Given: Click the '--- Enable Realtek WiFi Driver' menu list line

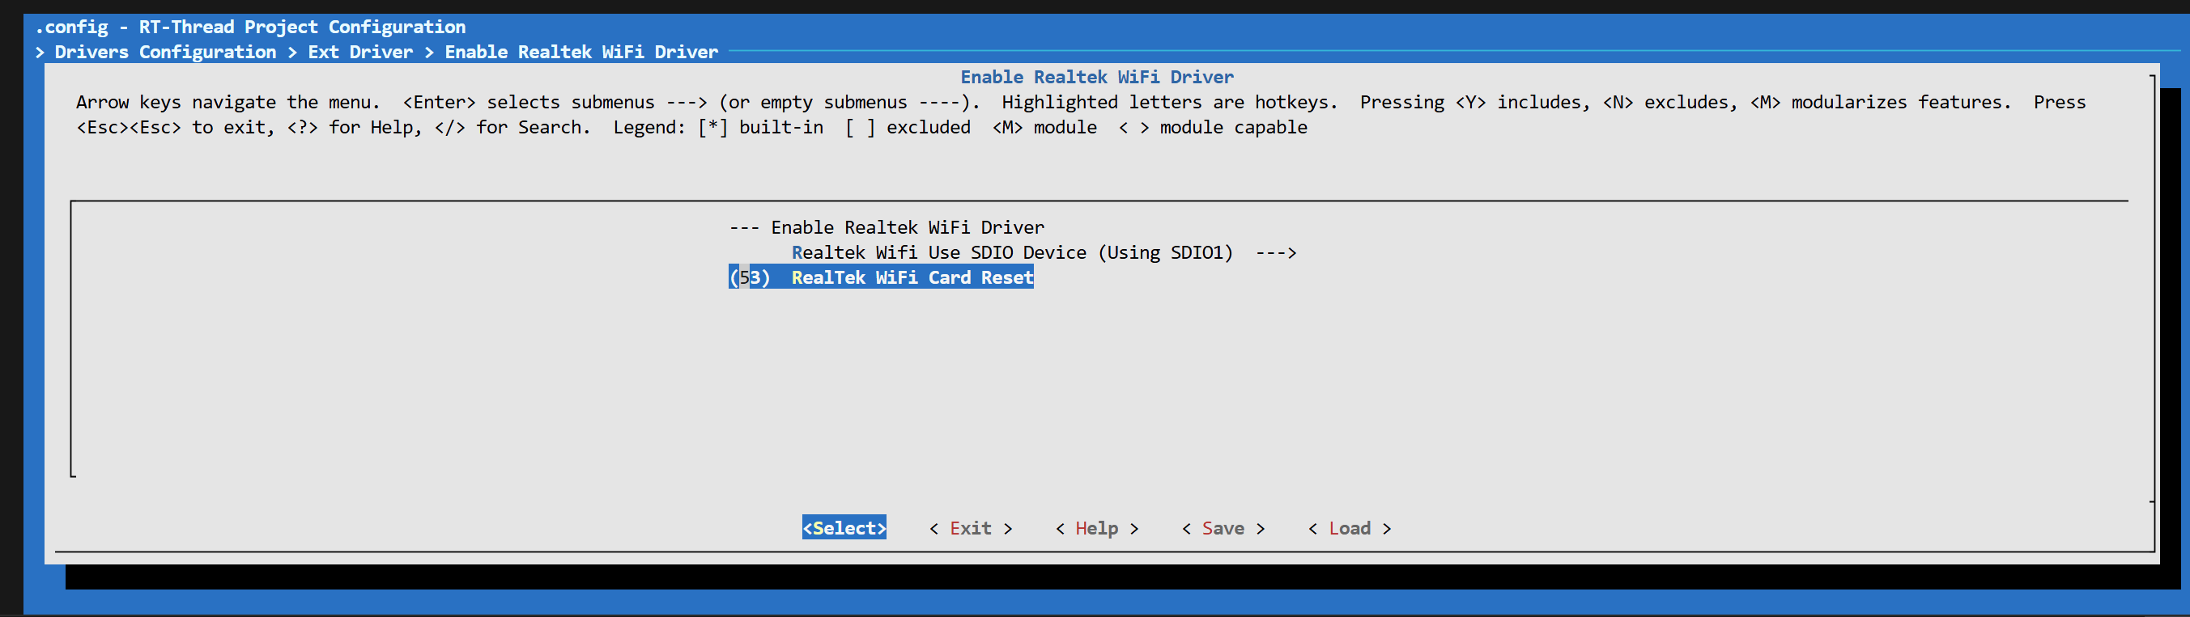Looking at the screenshot, I should pyautogui.click(x=887, y=227).
